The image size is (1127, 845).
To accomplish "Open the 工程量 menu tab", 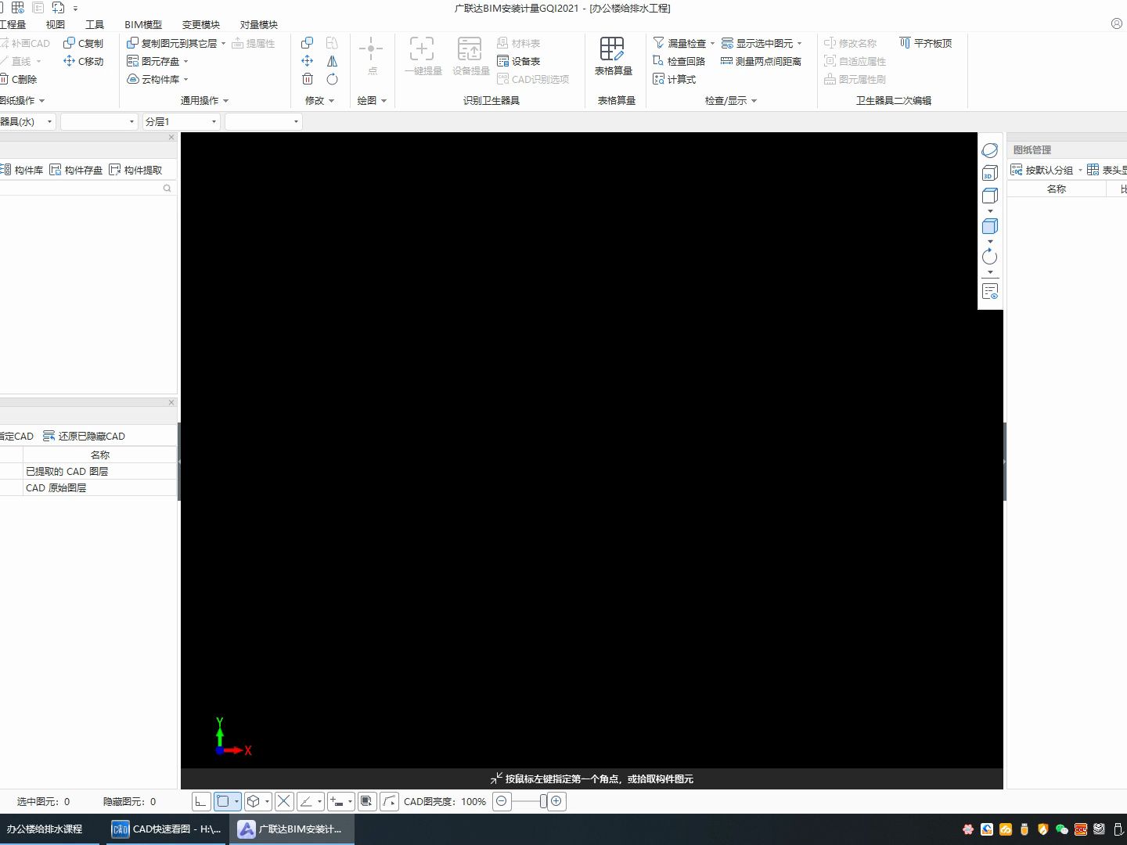I will click(13, 24).
